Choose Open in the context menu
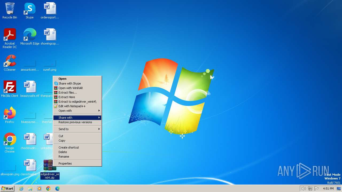 tap(77, 79)
